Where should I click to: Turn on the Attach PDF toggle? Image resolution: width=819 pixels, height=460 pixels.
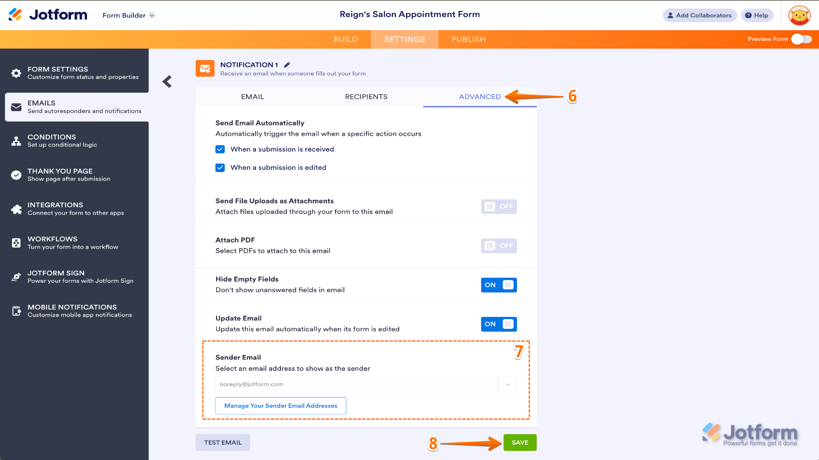[499, 246]
